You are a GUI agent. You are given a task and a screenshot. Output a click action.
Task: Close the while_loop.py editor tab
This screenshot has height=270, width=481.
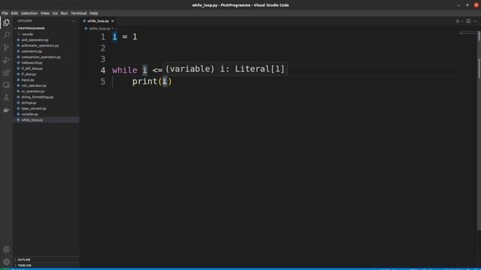point(113,21)
